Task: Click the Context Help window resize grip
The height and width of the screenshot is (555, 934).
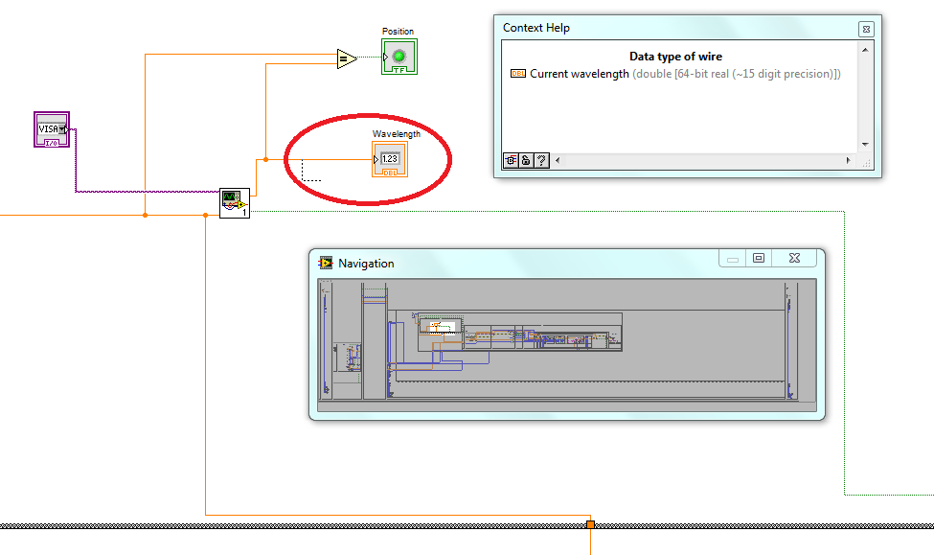Action: (x=866, y=162)
